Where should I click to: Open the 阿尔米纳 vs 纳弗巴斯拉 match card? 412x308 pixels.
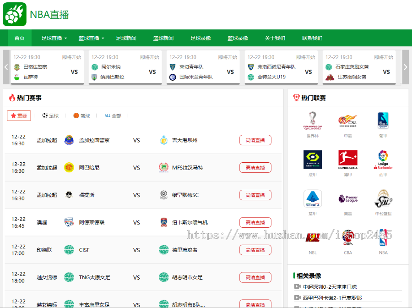pyautogui.click(x=125, y=67)
